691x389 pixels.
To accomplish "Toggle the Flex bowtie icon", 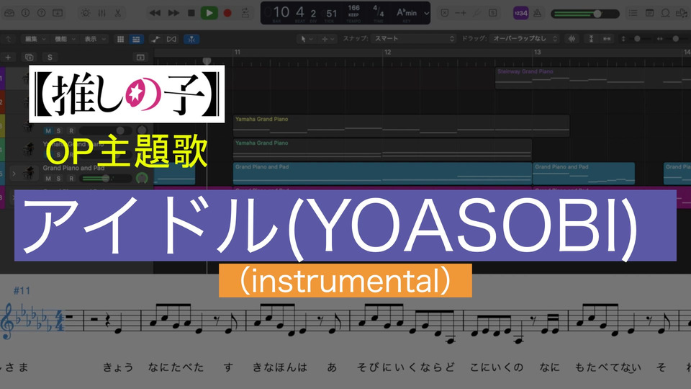I will (171, 39).
